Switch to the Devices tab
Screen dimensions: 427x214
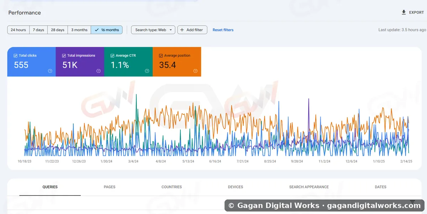[236, 187]
